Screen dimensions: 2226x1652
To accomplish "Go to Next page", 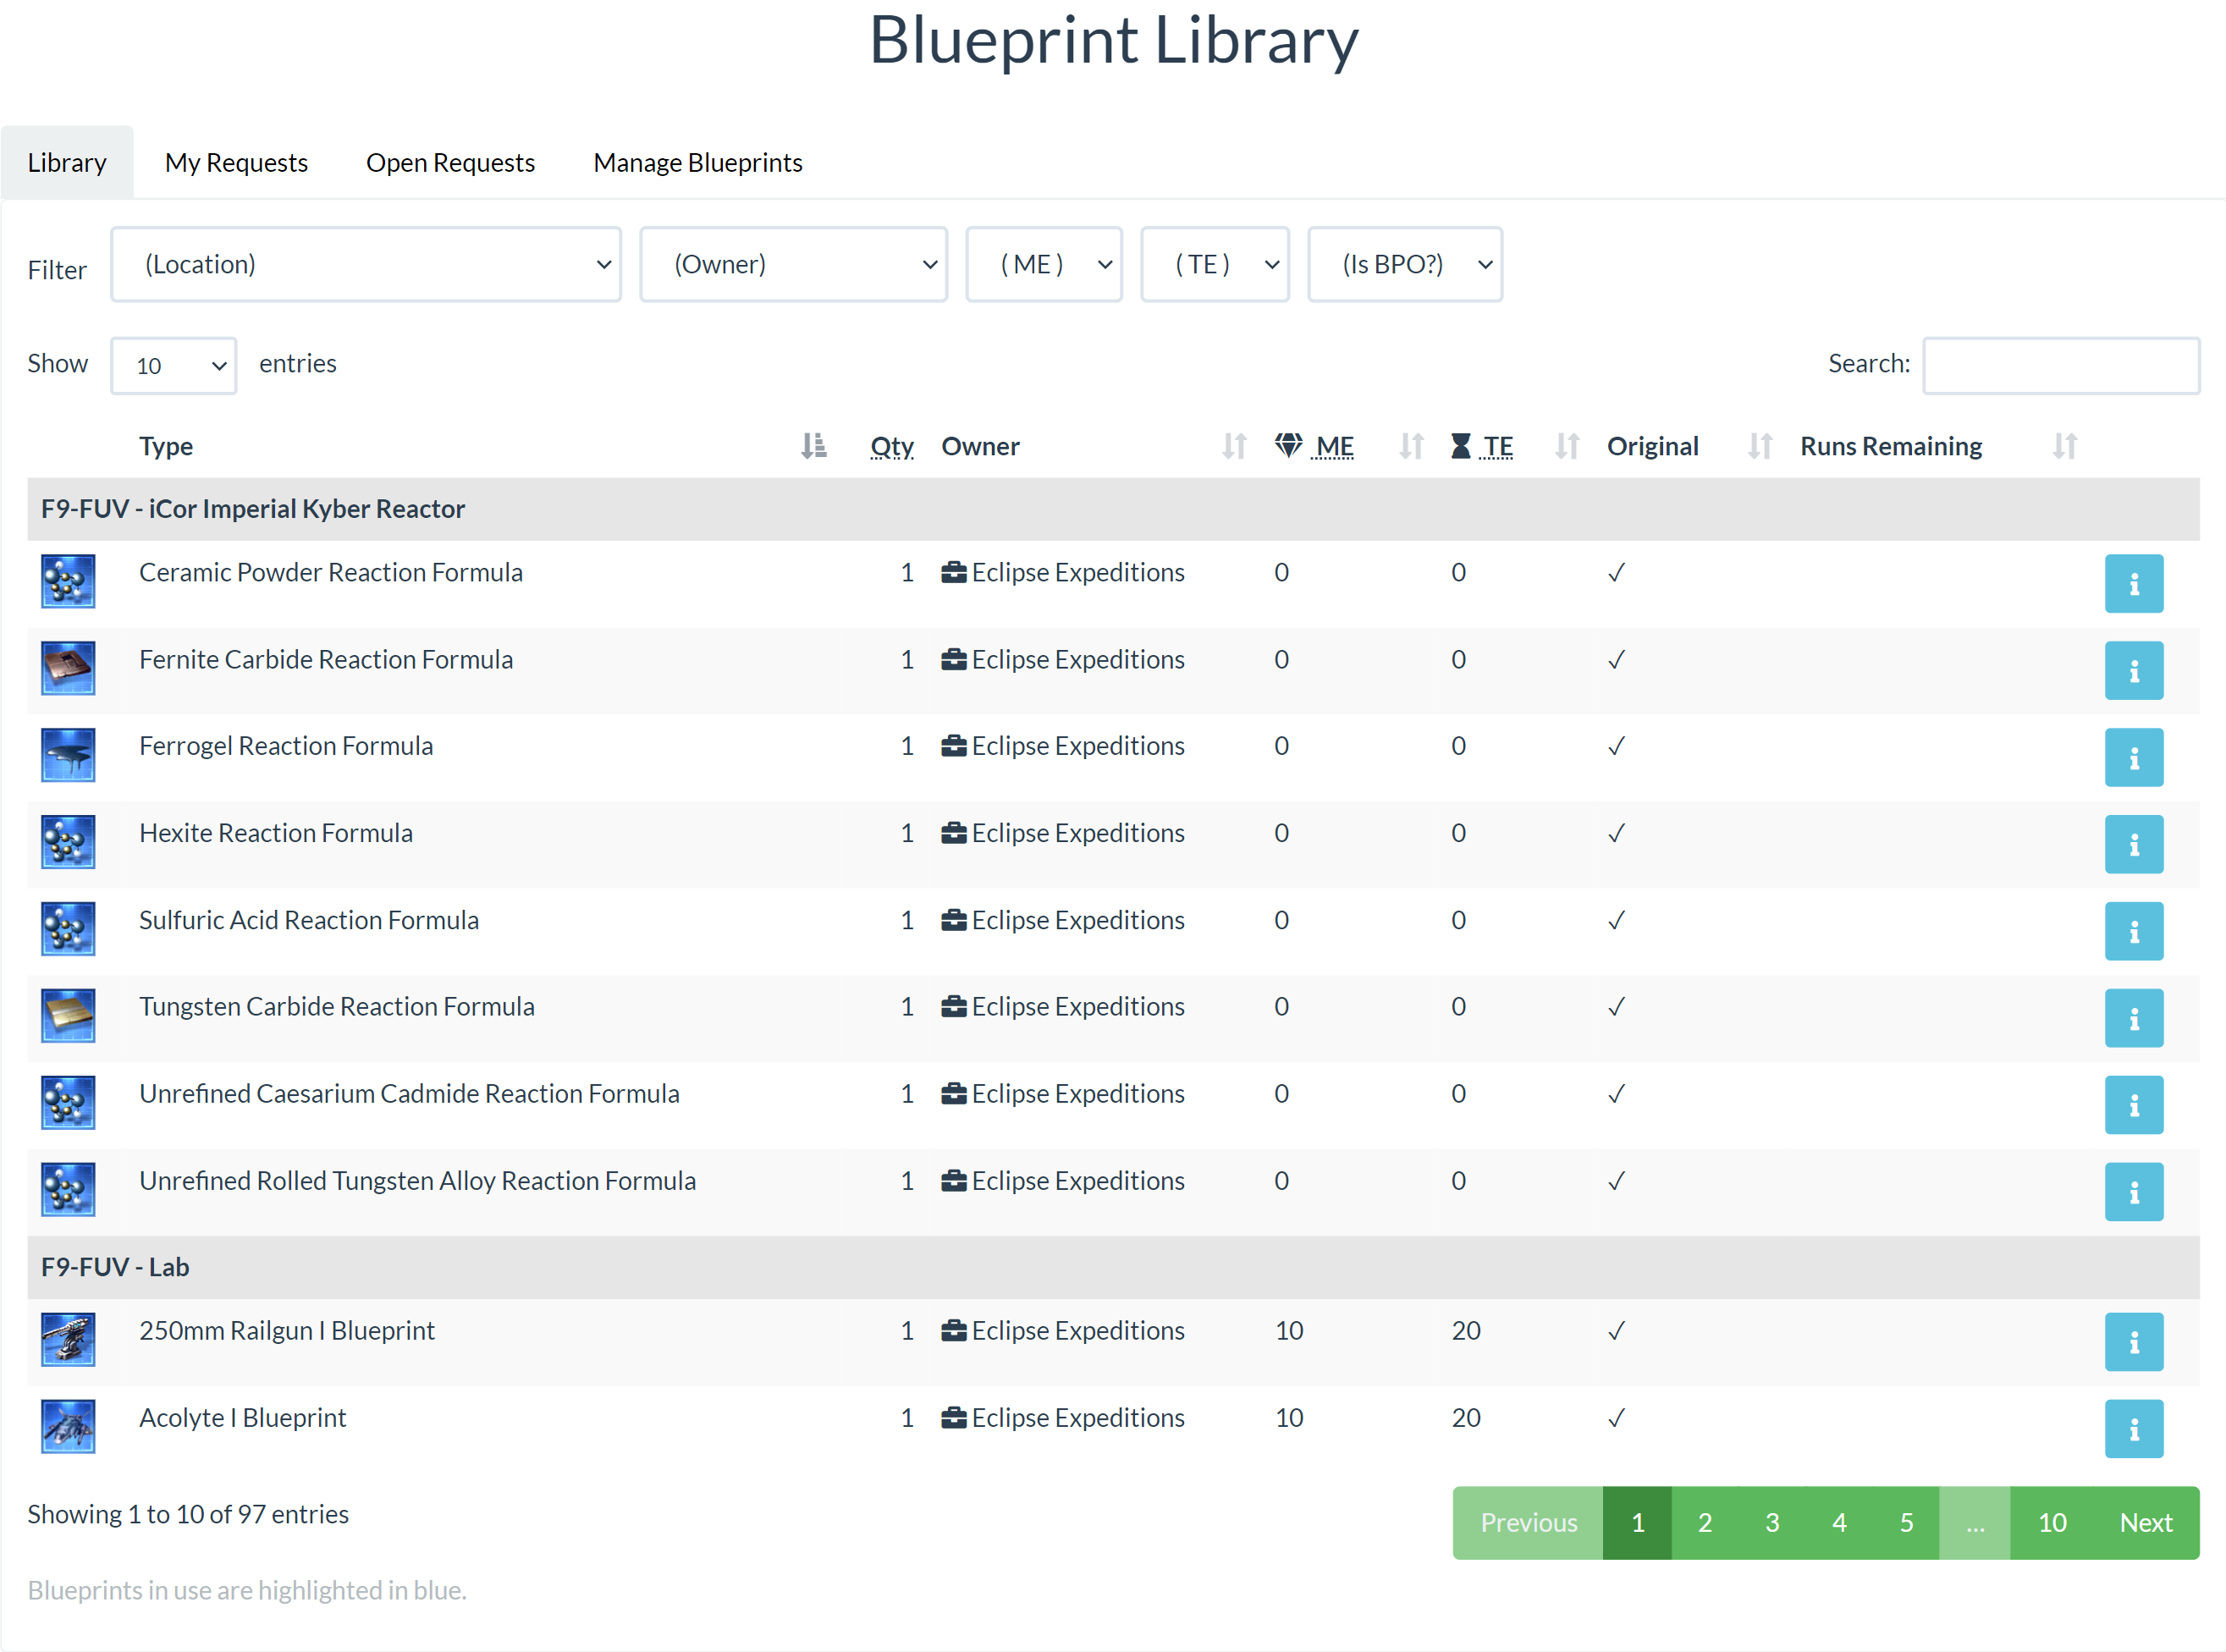I will tap(2145, 1522).
